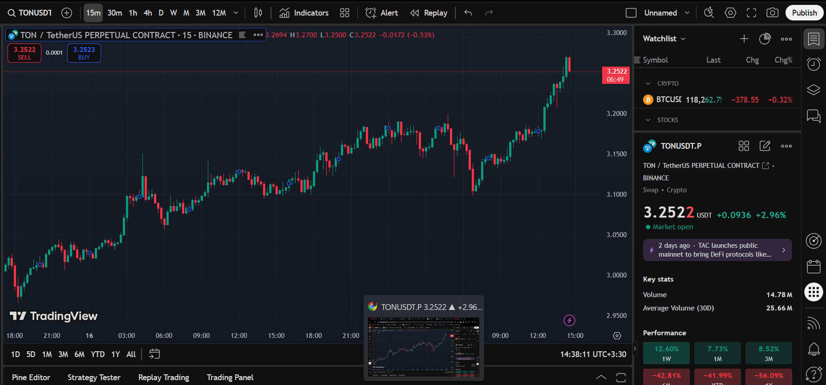Collapse the right side panel arrow

(x=635, y=349)
